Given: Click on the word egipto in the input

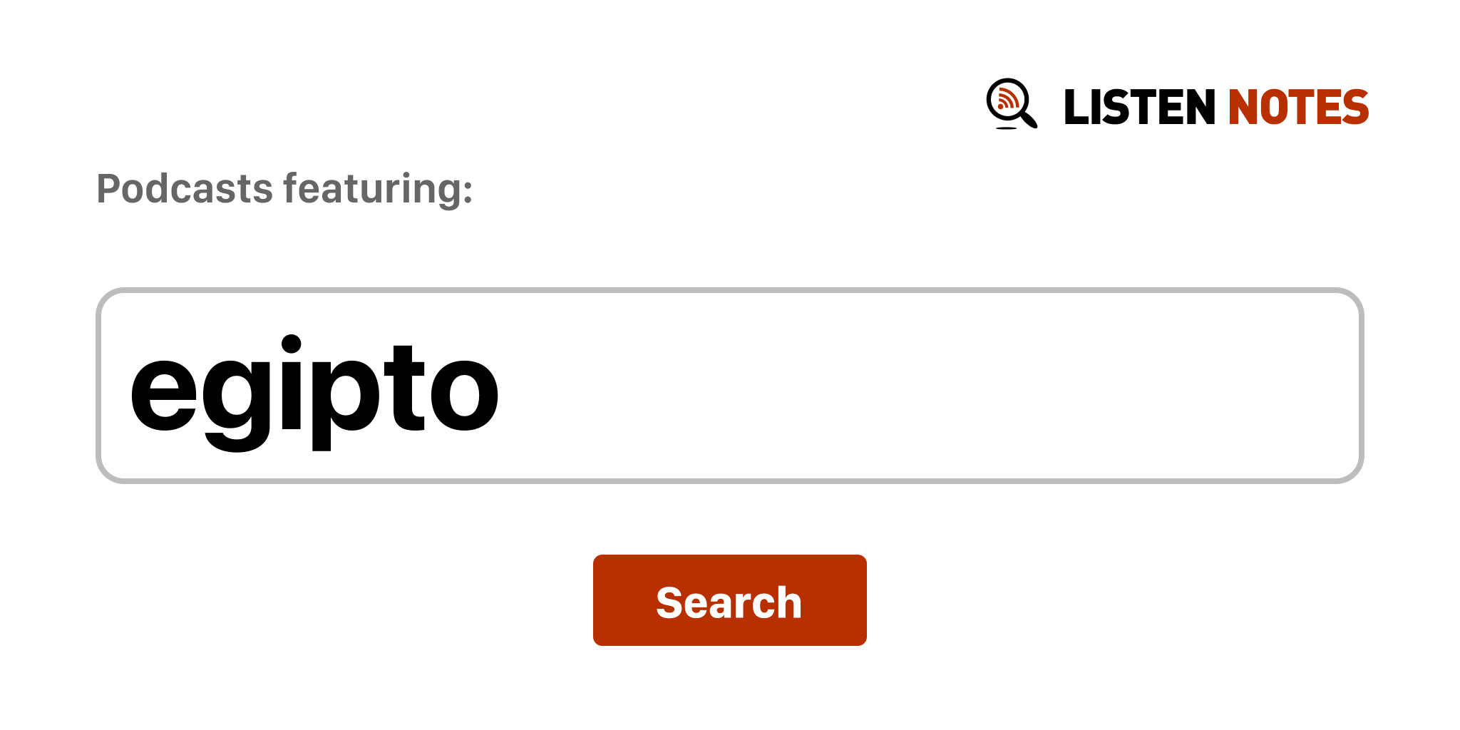Looking at the screenshot, I should 314,392.
